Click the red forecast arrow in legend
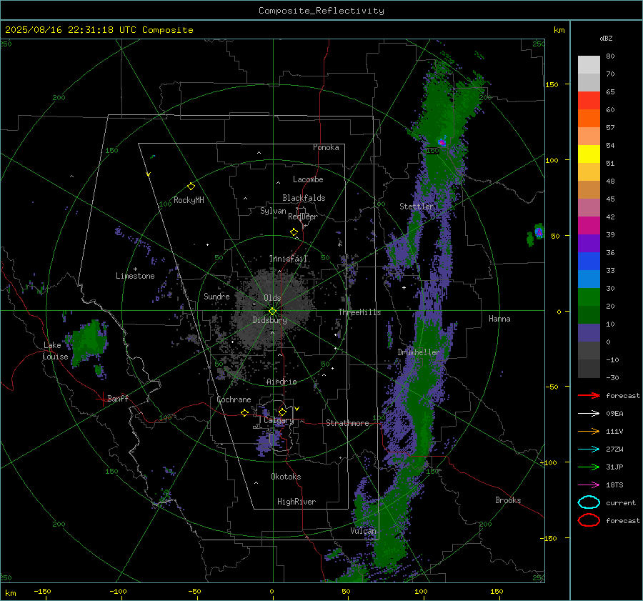The image size is (643, 601). 589,395
